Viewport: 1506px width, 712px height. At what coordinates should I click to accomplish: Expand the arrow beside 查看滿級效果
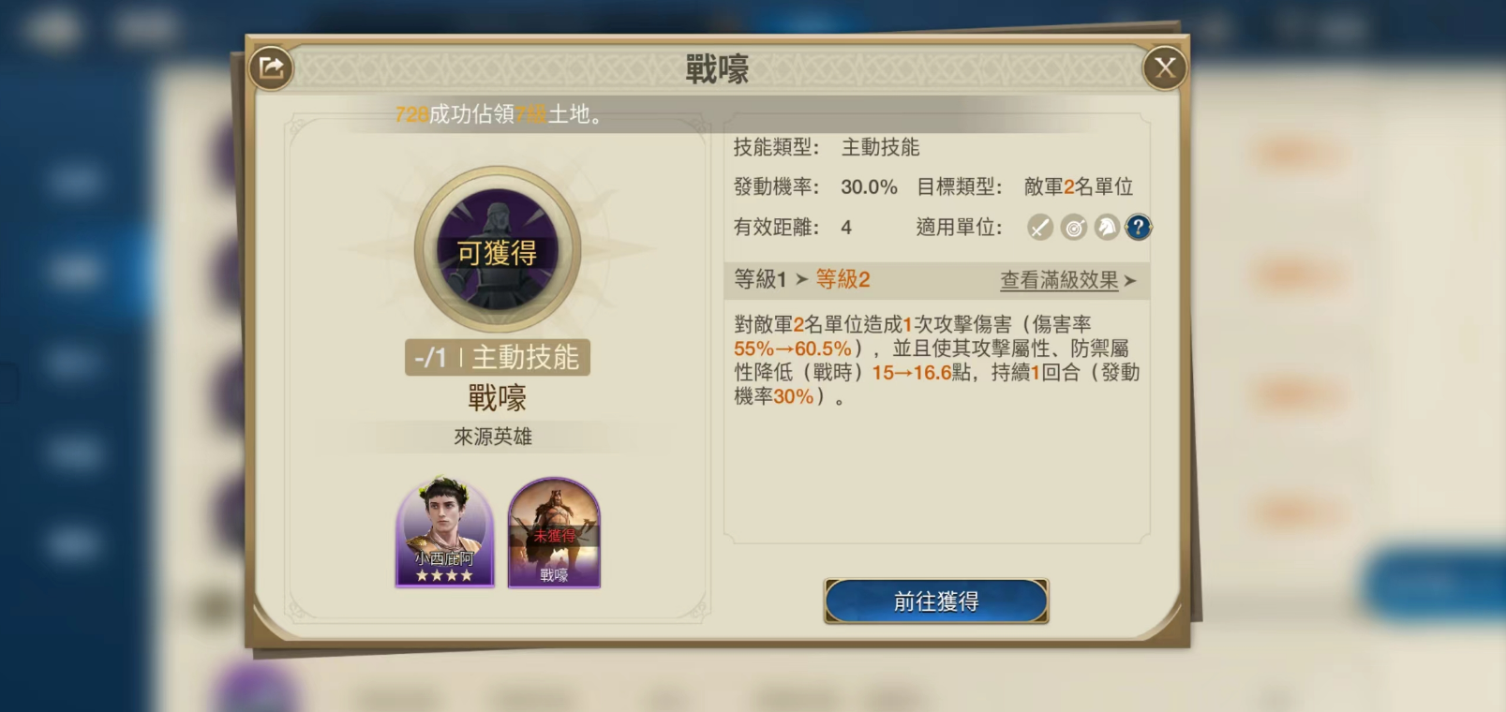[1129, 280]
